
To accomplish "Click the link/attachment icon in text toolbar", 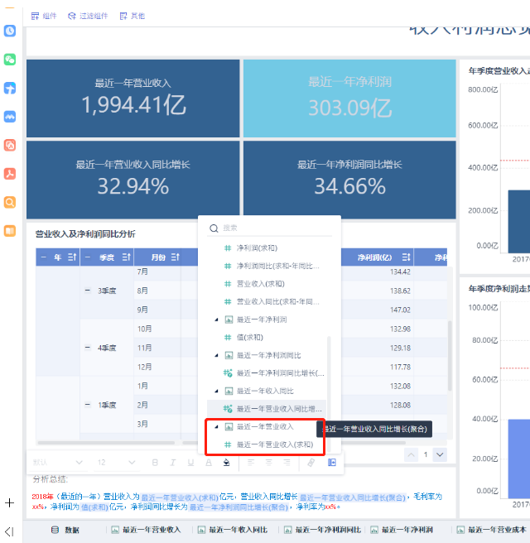I will click(311, 463).
